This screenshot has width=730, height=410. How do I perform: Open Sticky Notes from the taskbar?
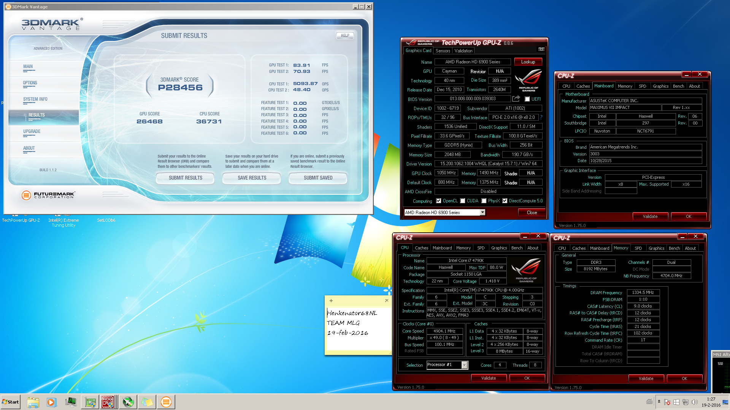pyautogui.click(x=147, y=402)
